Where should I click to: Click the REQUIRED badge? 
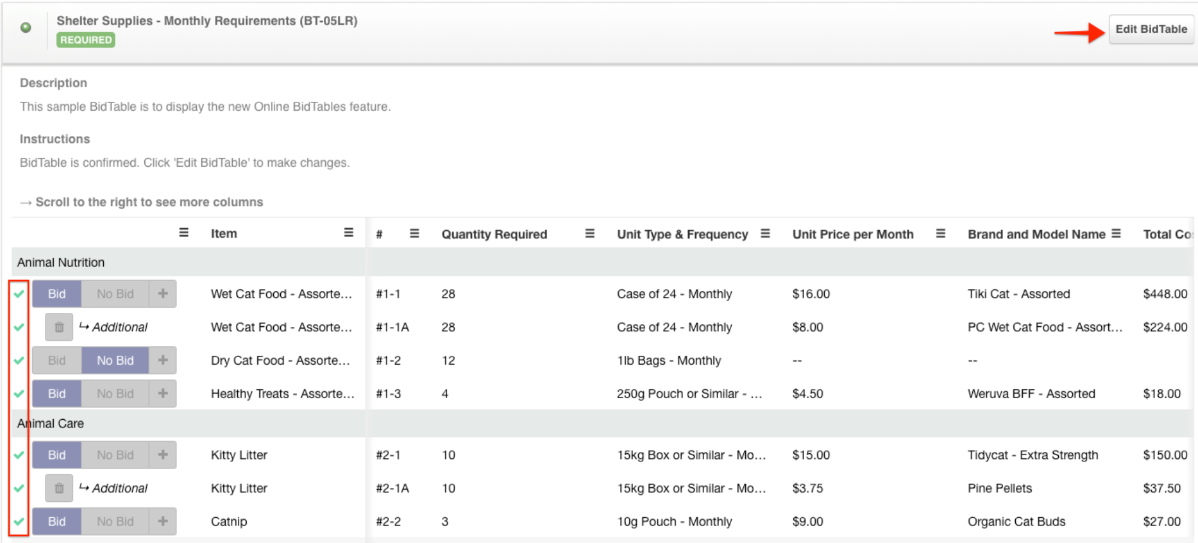(x=85, y=40)
